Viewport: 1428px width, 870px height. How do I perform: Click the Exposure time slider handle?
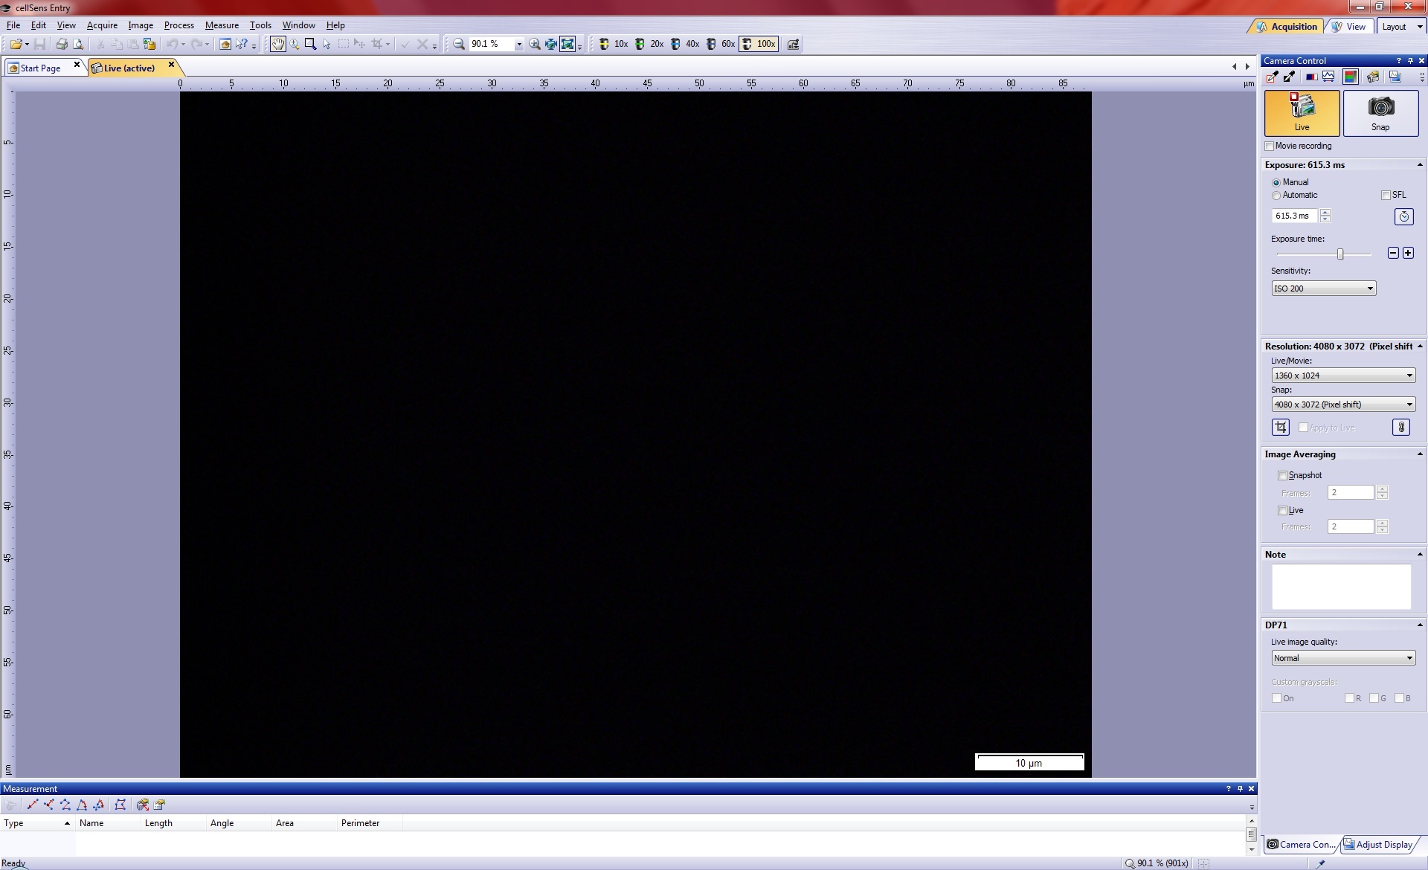1340,254
